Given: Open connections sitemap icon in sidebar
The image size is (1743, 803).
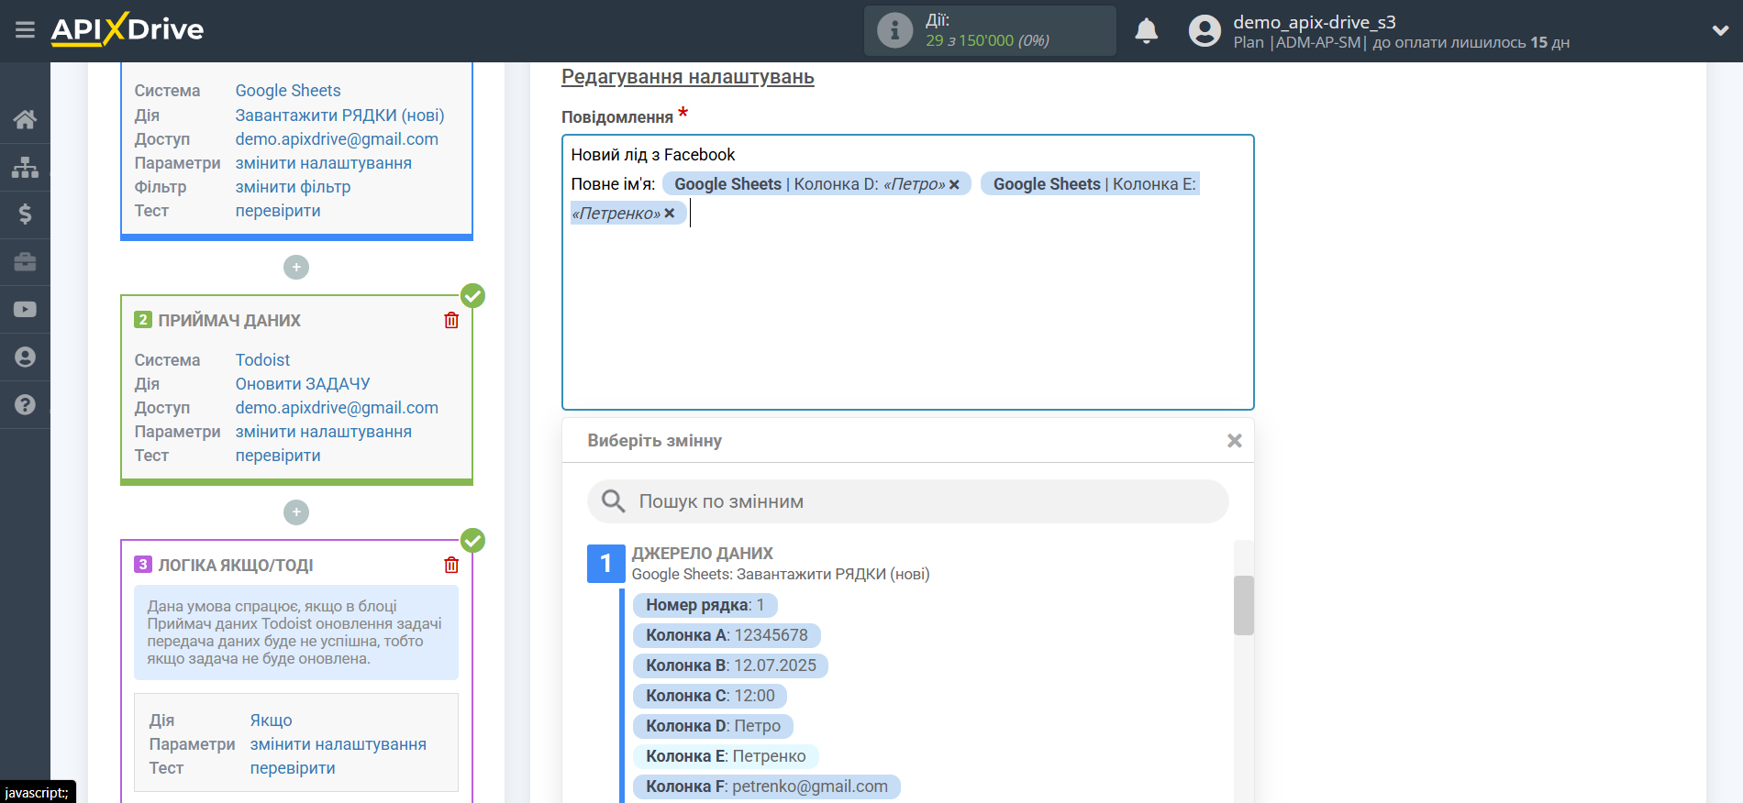Looking at the screenshot, I should tap(25, 167).
